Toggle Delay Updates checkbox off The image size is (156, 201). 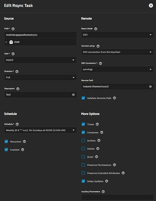[83, 181]
